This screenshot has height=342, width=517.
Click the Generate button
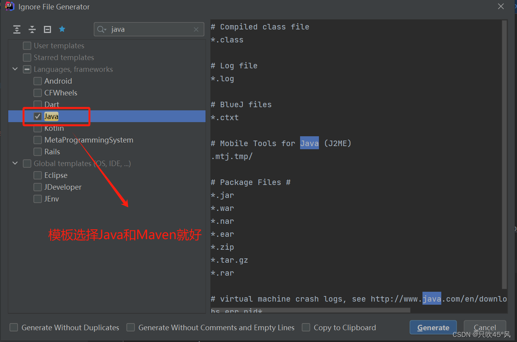tap(433, 327)
